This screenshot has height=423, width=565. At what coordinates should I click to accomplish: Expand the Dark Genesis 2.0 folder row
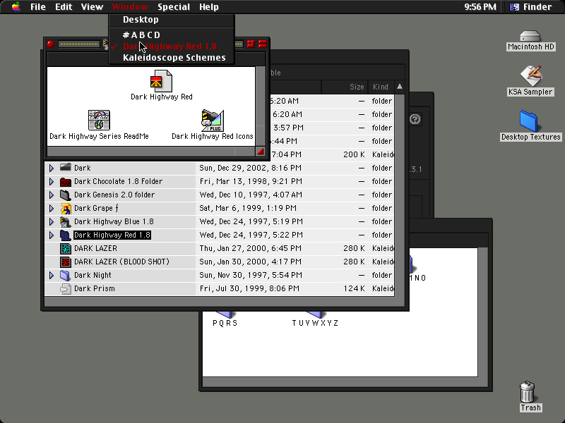pos(51,195)
